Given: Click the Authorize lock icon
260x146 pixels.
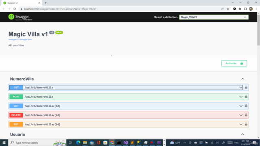Looking at the screenshot, I should pos(242,63).
